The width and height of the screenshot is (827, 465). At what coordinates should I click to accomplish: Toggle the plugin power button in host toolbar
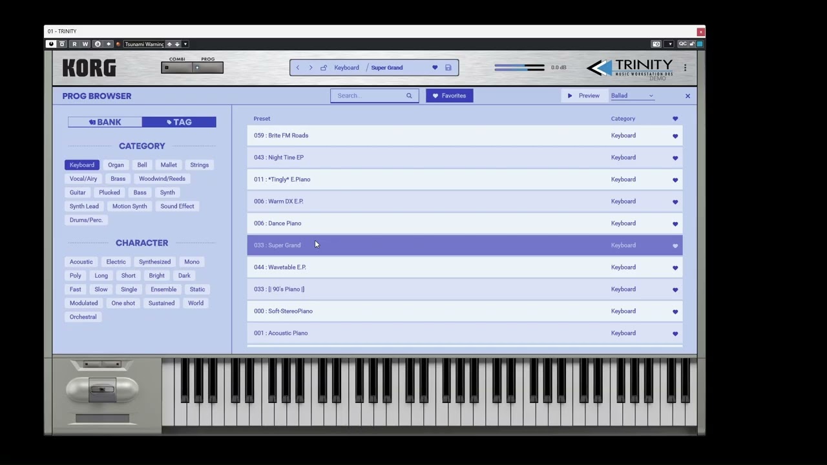[x=51, y=44]
